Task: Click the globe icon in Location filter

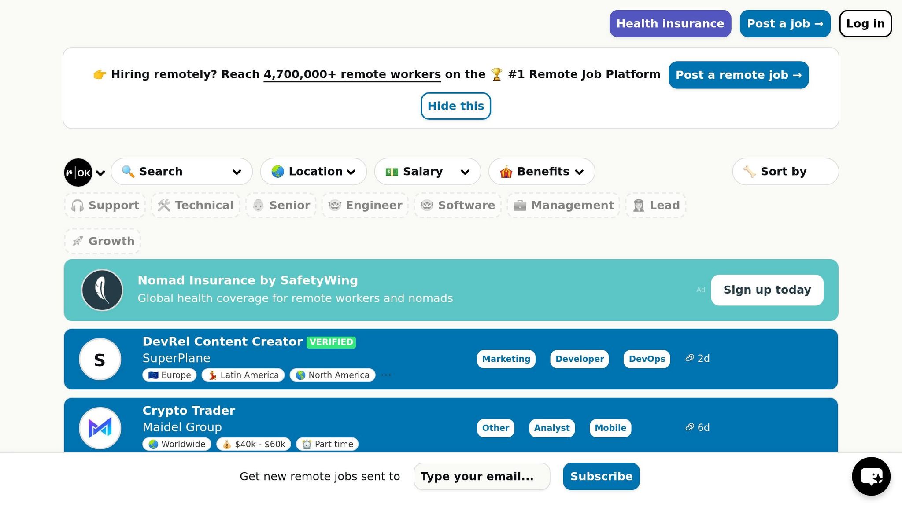Action: tap(277, 171)
